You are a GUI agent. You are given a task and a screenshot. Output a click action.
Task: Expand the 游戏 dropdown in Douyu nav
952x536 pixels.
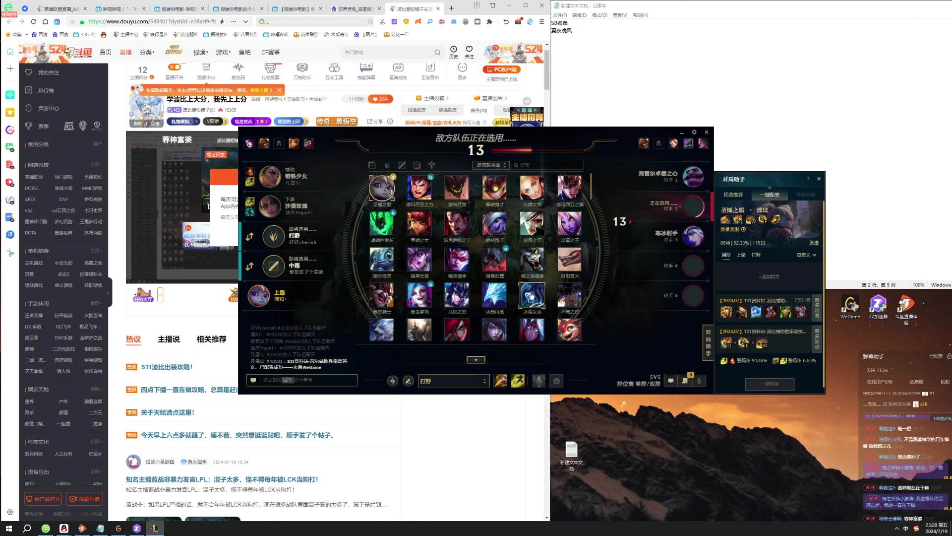(x=223, y=52)
